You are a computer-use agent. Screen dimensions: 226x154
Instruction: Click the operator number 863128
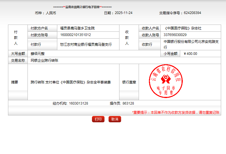coord(128,103)
